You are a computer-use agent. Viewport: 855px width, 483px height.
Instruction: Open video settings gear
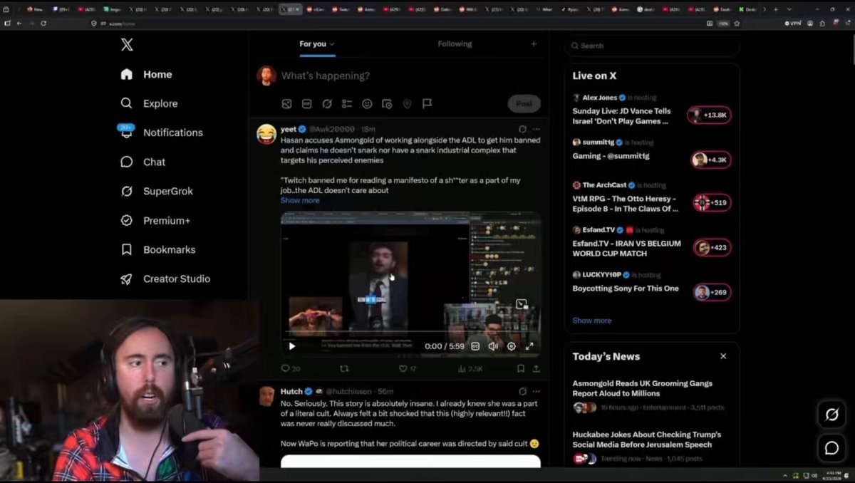coord(511,346)
